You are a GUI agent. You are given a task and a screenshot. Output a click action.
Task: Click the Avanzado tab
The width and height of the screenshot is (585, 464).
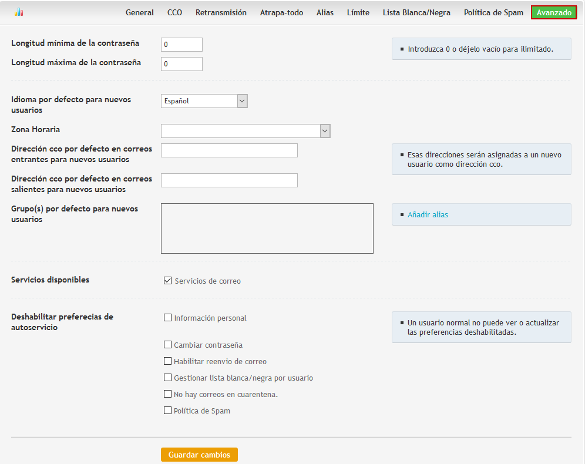[x=554, y=13]
